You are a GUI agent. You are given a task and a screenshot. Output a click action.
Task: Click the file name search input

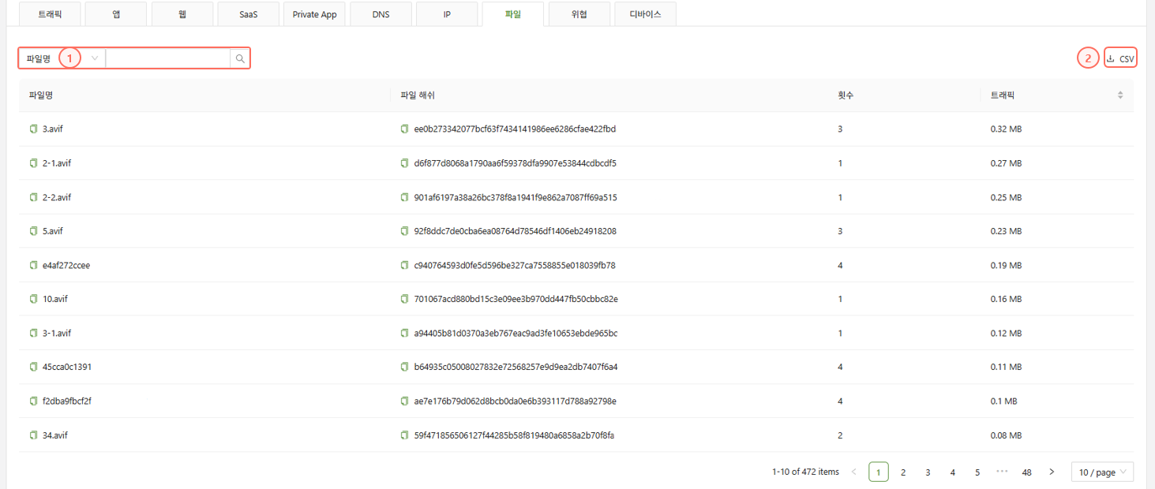click(x=167, y=58)
